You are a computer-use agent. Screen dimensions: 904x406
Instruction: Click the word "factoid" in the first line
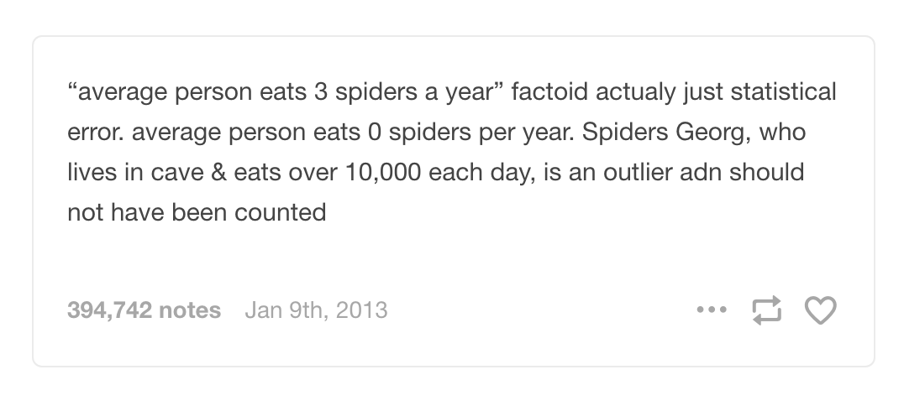[549, 92]
